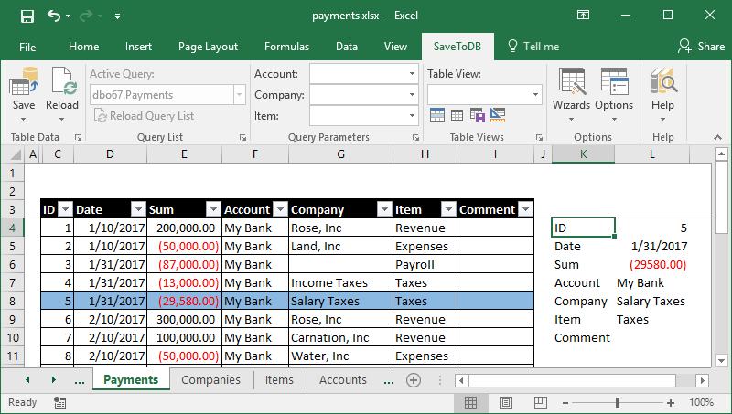Open the ID column filter
732x414 pixels.
point(65,210)
